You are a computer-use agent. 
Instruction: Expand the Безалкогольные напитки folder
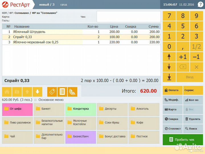(x=49, y=122)
